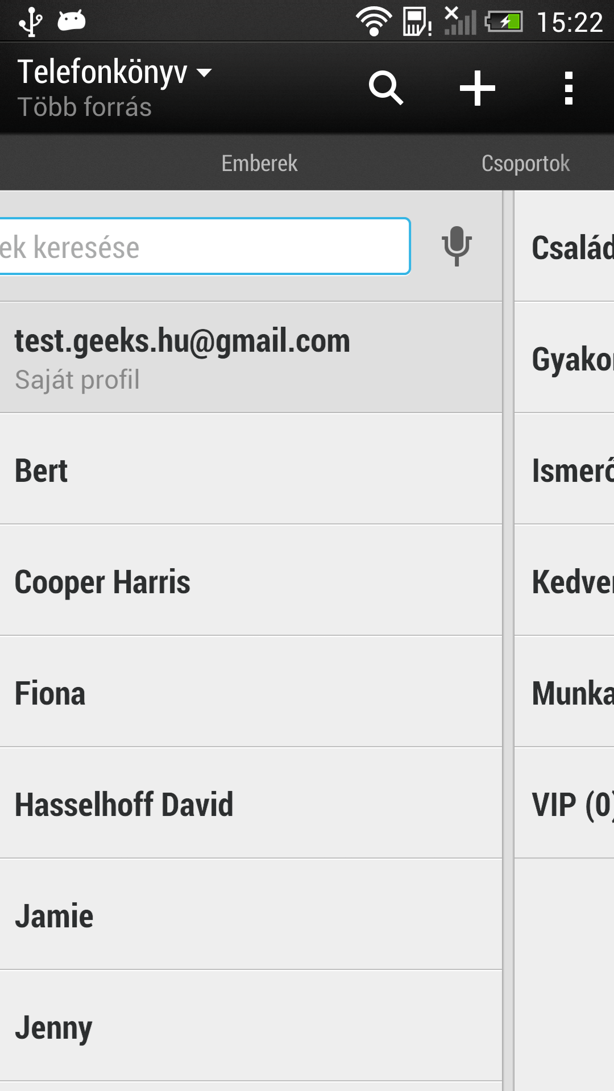Select contact Jamie
614x1091 pixels.
tap(250, 915)
